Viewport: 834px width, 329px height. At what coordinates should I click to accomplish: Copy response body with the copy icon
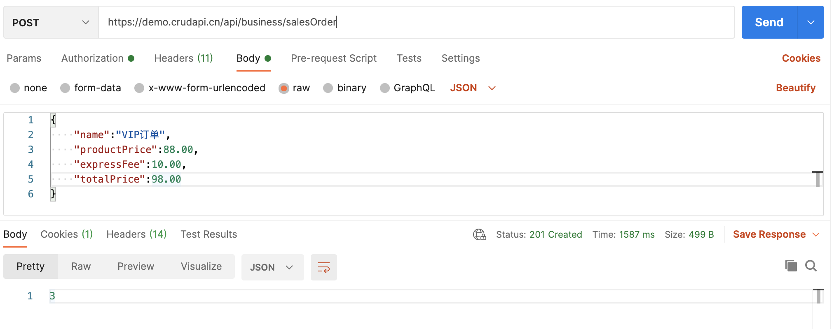point(791,266)
